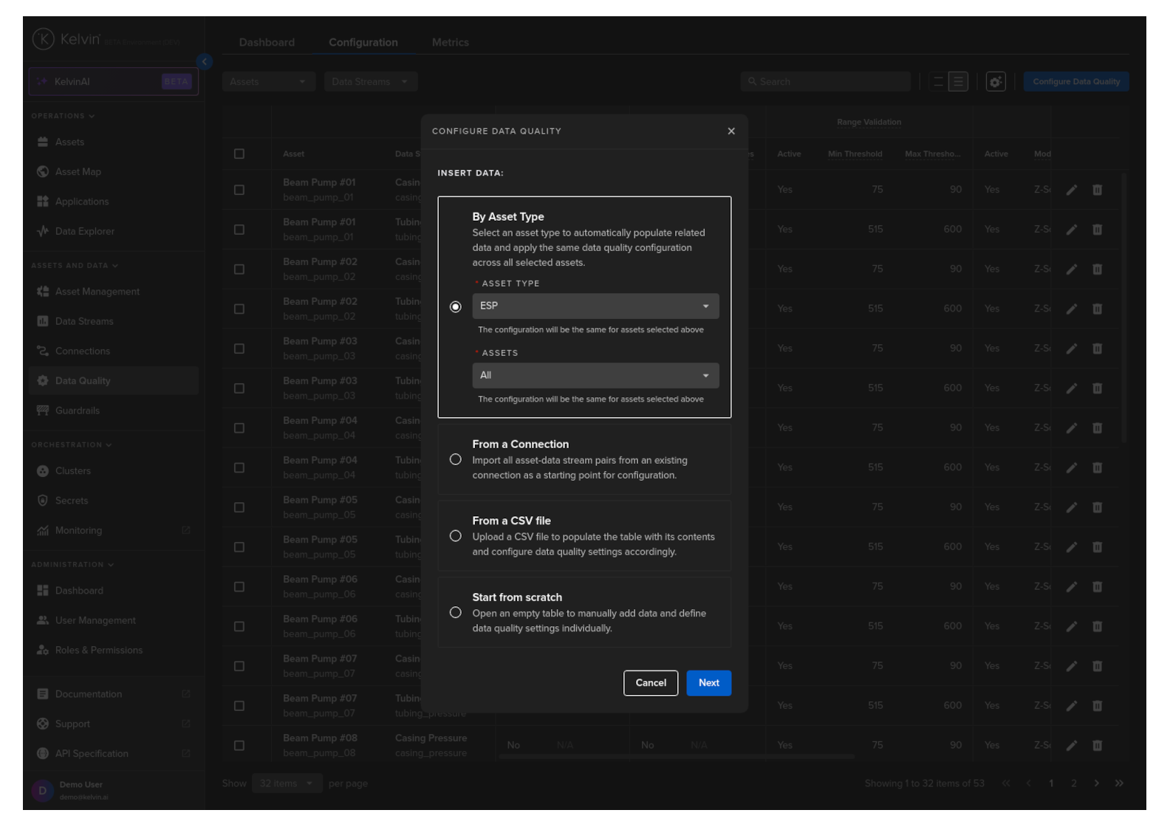Tick the select-all checkbox in table header
The height and width of the screenshot is (827, 1170).
[x=239, y=154]
